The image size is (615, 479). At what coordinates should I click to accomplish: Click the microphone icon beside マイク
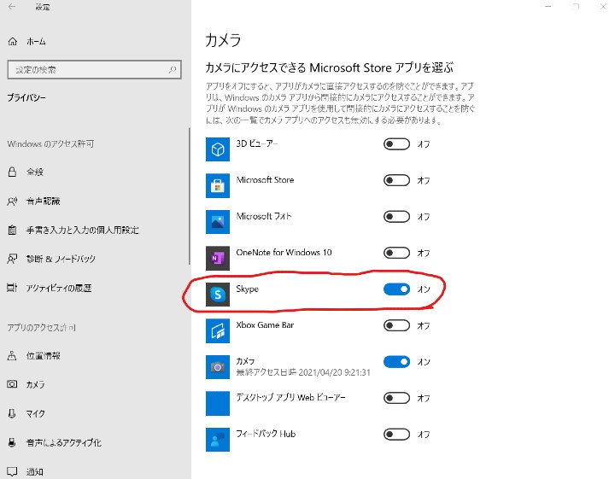pyautogui.click(x=12, y=413)
